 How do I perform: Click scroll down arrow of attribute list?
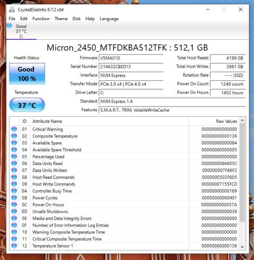242,247
